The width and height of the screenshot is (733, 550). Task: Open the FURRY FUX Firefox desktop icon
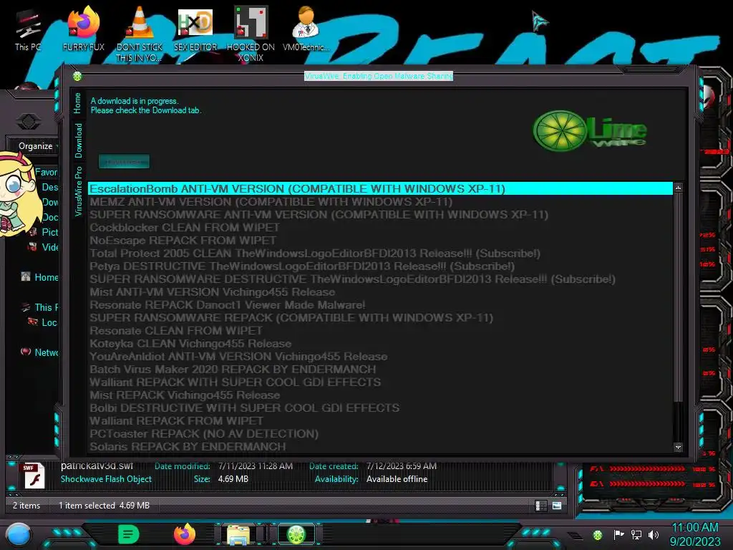pyautogui.click(x=84, y=29)
